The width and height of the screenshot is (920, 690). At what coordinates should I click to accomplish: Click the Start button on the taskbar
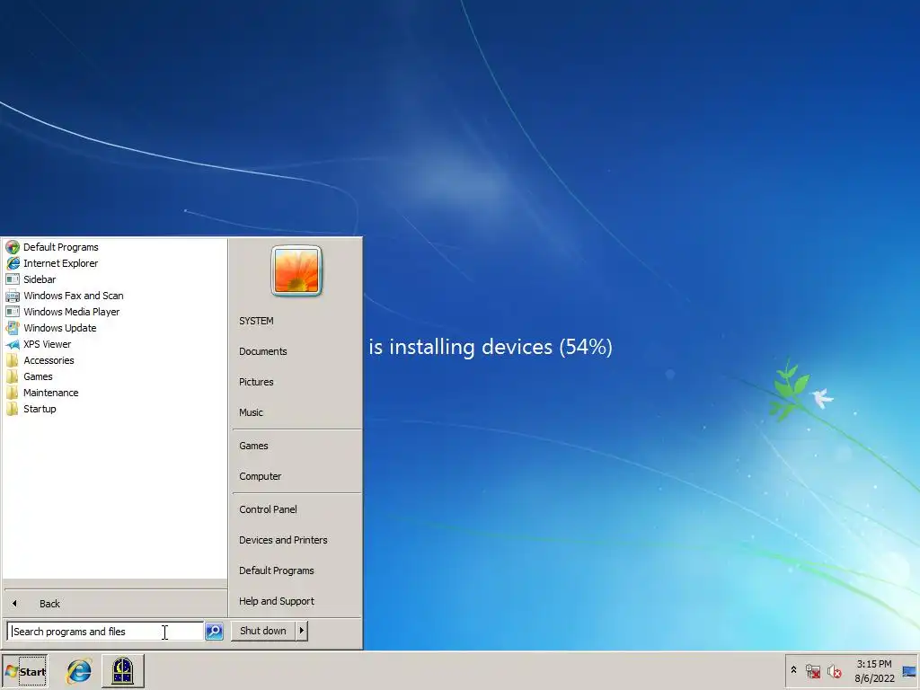point(25,672)
